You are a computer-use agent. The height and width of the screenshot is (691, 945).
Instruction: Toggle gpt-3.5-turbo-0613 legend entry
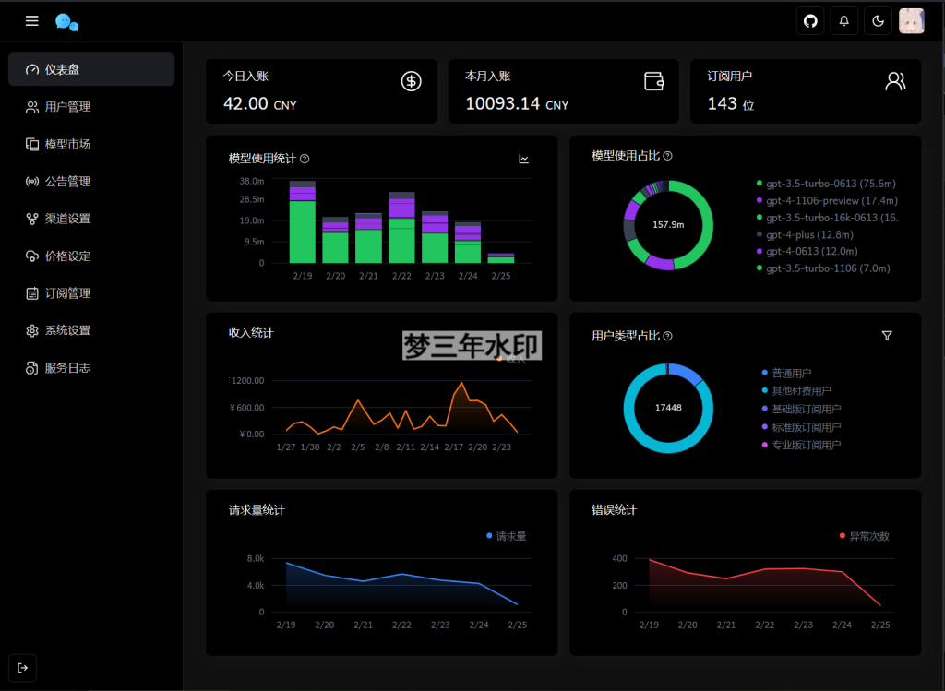826,184
